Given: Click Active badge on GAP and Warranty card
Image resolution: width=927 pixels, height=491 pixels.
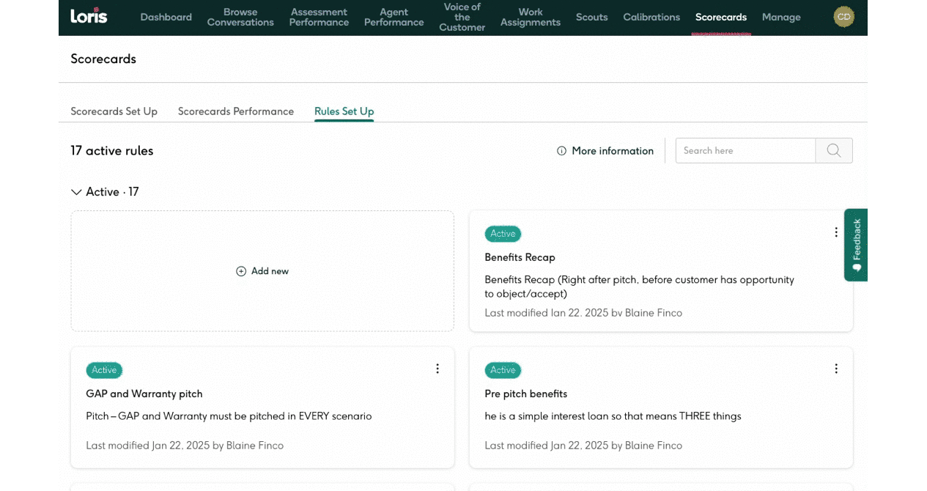Looking at the screenshot, I should tap(104, 370).
